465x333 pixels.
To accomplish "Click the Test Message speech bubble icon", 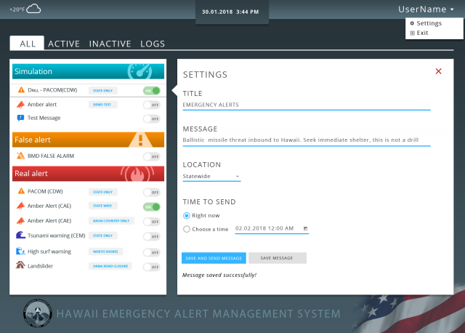I will [x=20, y=118].
